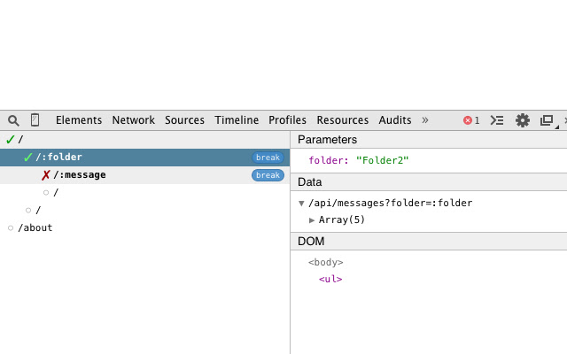567x354 pixels.
Task: Click the dock-to-window icon
Action: click(x=547, y=120)
